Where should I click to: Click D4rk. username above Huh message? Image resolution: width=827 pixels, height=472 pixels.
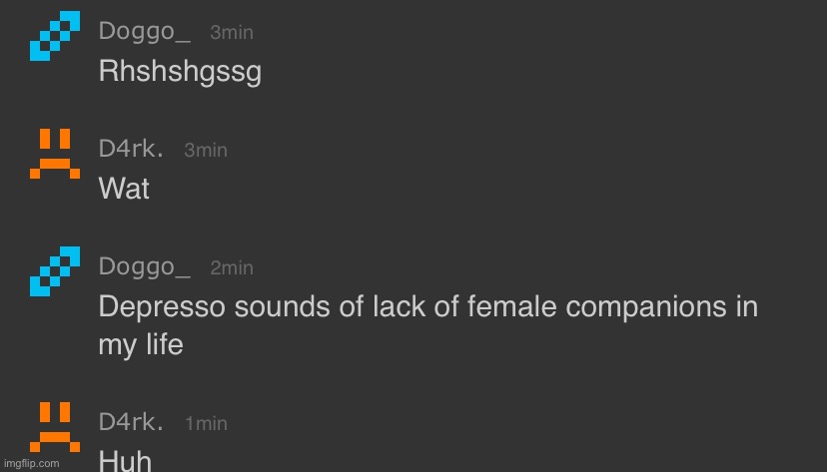pyautogui.click(x=131, y=423)
